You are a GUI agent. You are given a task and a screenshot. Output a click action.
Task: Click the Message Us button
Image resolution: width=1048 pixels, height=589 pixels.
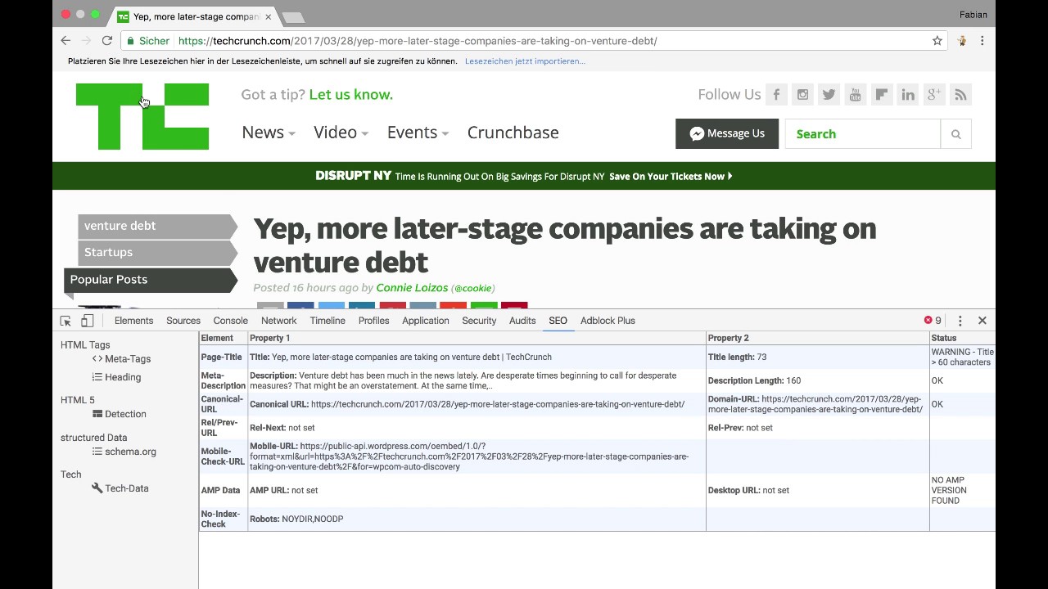tap(727, 134)
